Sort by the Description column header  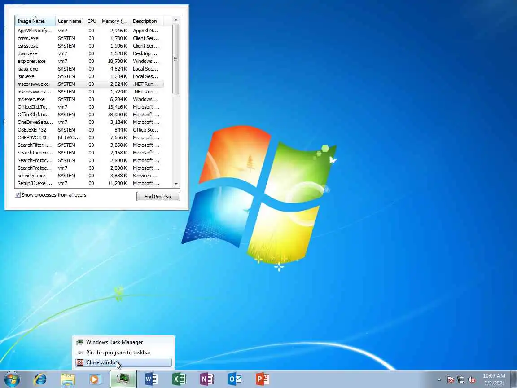tap(147, 21)
